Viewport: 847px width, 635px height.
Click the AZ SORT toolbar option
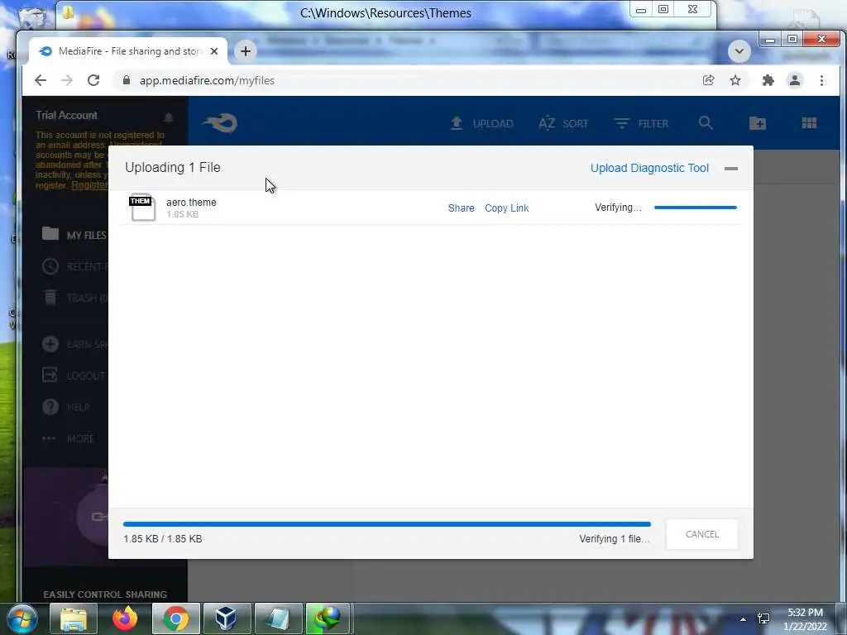pyautogui.click(x=563, y=123)
